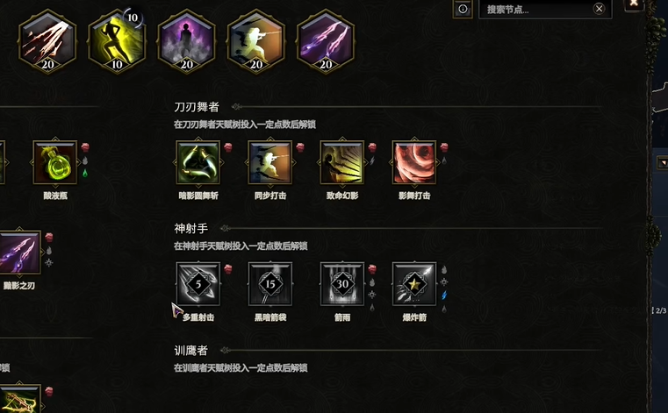Select the 致命幻影 skill icon
The width and height of the screenshot is (668, 413).
[x=342, y=162]
